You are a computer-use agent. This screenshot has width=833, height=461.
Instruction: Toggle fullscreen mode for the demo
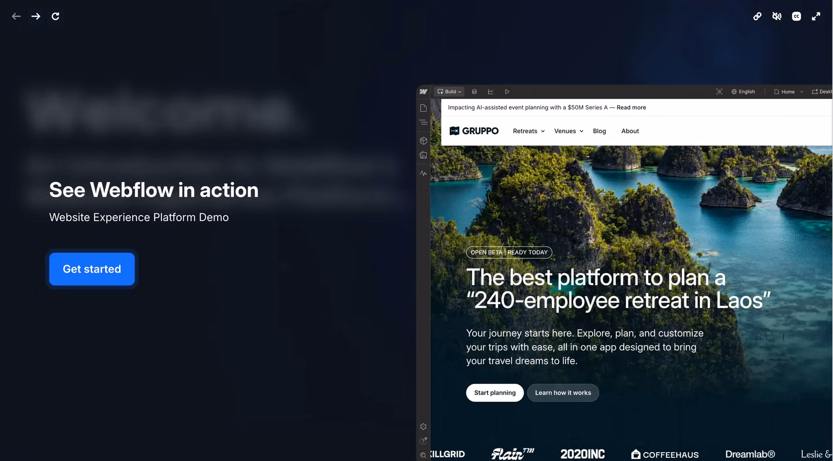(x=816, y=16)
